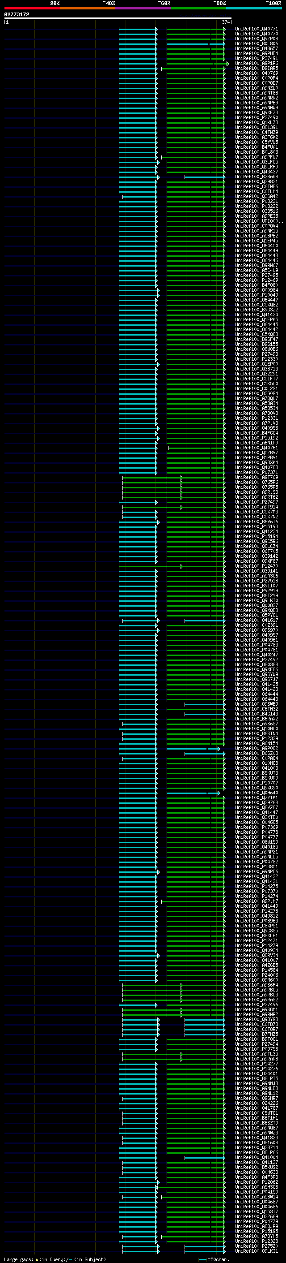Click hit label UniRef100_P07371

tap(256, 472)
